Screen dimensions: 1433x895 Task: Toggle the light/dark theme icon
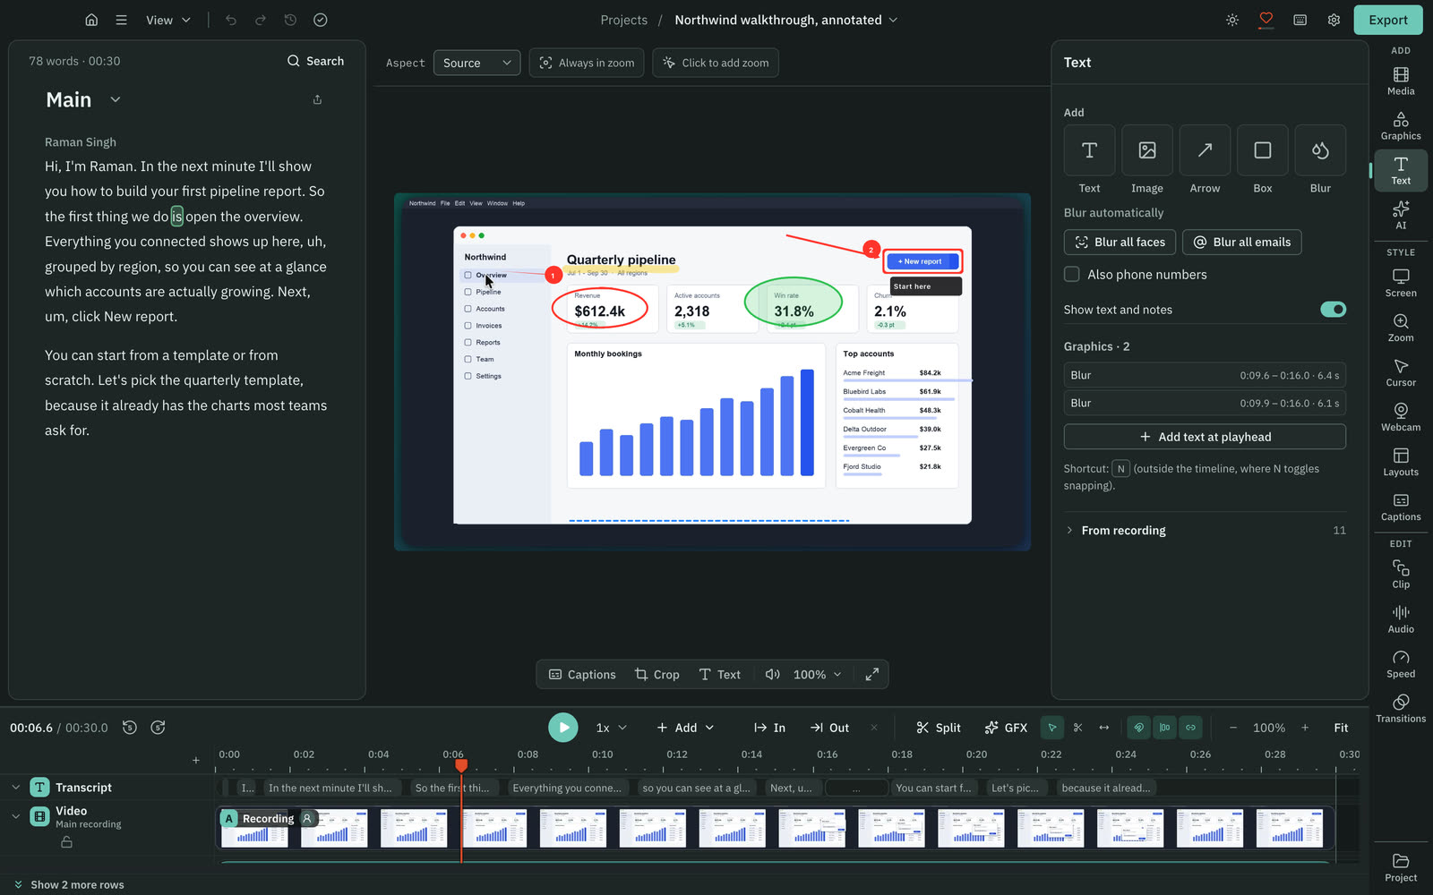pyautogui.click(x=1232, y=20)
